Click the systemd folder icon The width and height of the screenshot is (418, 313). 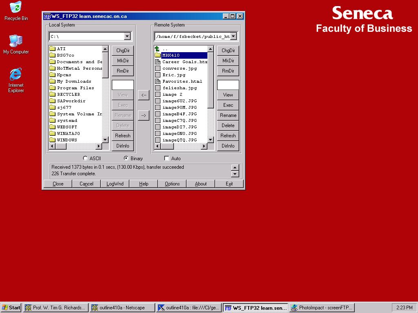(52, 120)
